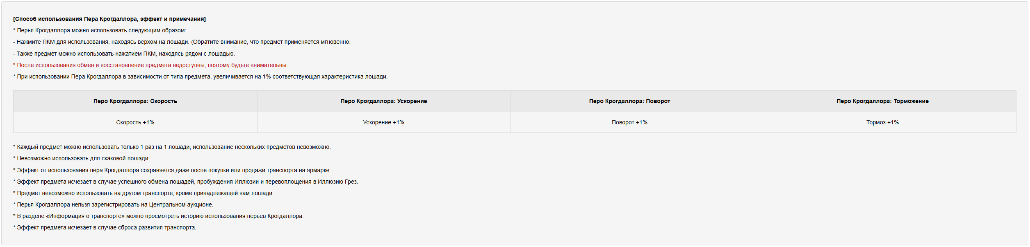Screen dimensions: 1030x247
Task: Click the line starting "Перья Крогдаллора можно использовать"
Action: [100, 30]
